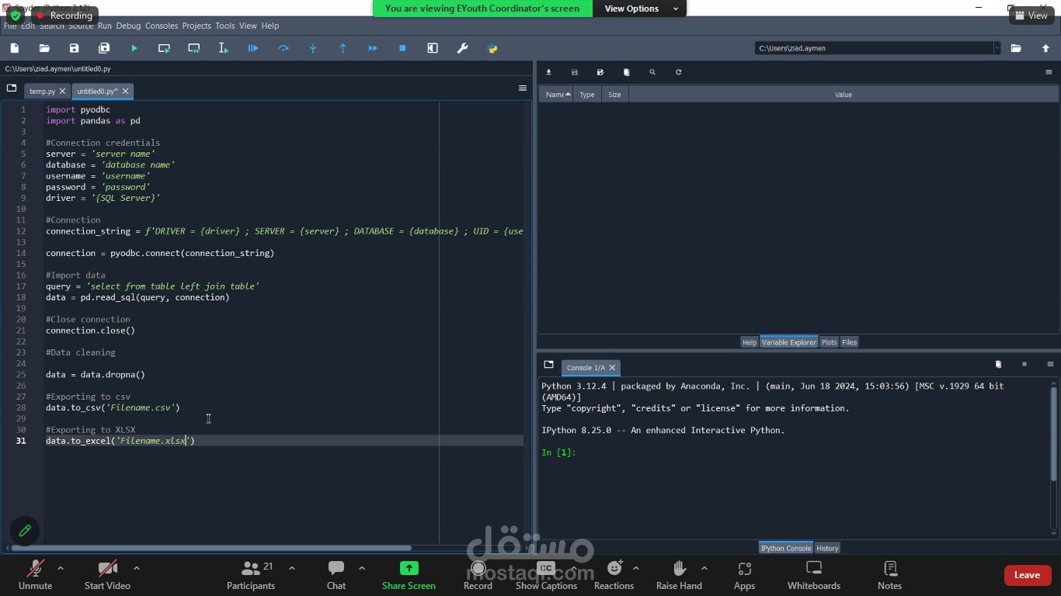Open Zoom Participants panel

[x=251, y=575]
